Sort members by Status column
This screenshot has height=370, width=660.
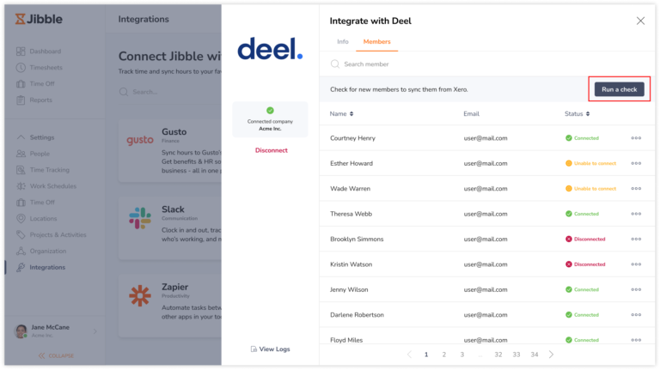(x=577, y=113)
